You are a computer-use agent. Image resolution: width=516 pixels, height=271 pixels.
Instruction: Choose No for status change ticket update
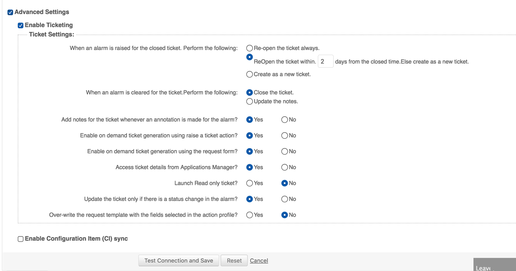tap(284, 199)
